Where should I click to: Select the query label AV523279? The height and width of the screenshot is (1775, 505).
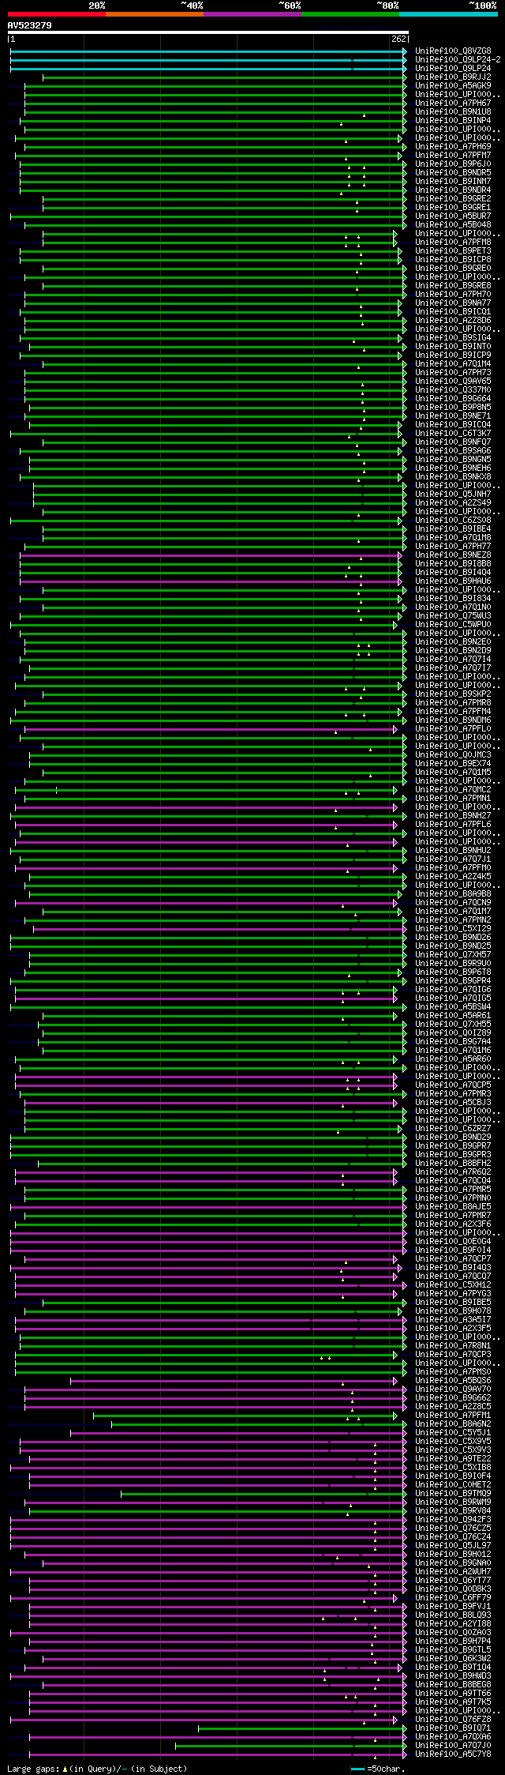30,25
